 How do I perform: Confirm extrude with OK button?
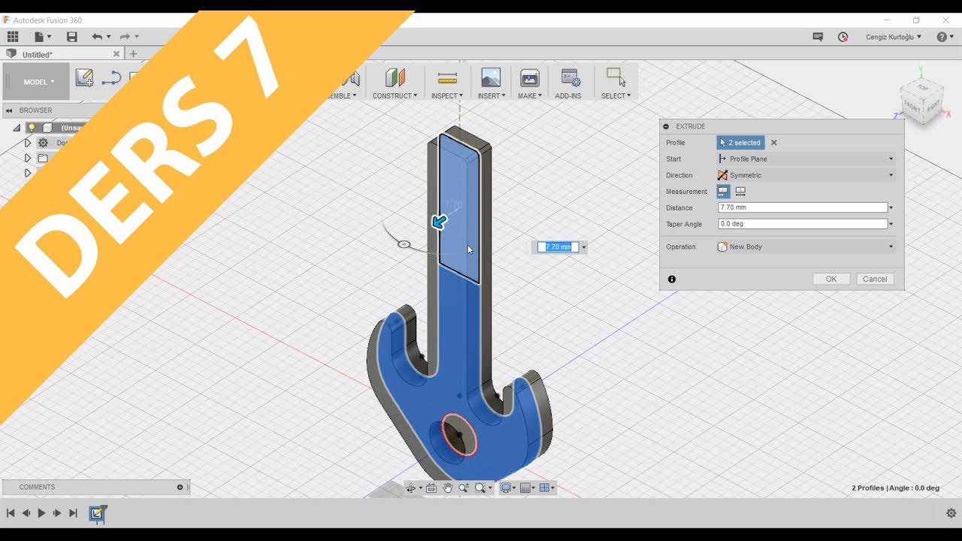point(831,279)
